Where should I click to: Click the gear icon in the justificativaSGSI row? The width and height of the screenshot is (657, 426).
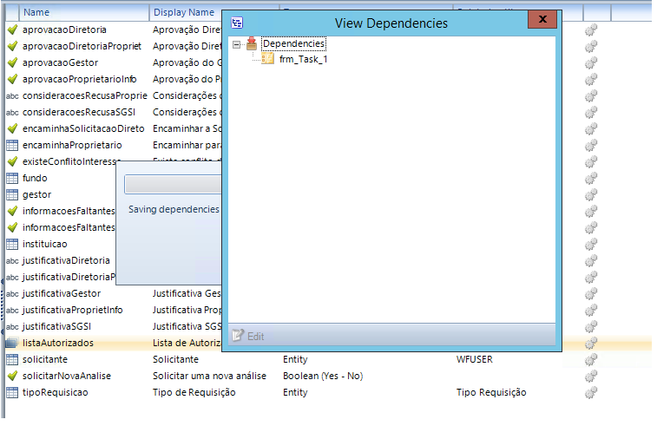(591, 327)
